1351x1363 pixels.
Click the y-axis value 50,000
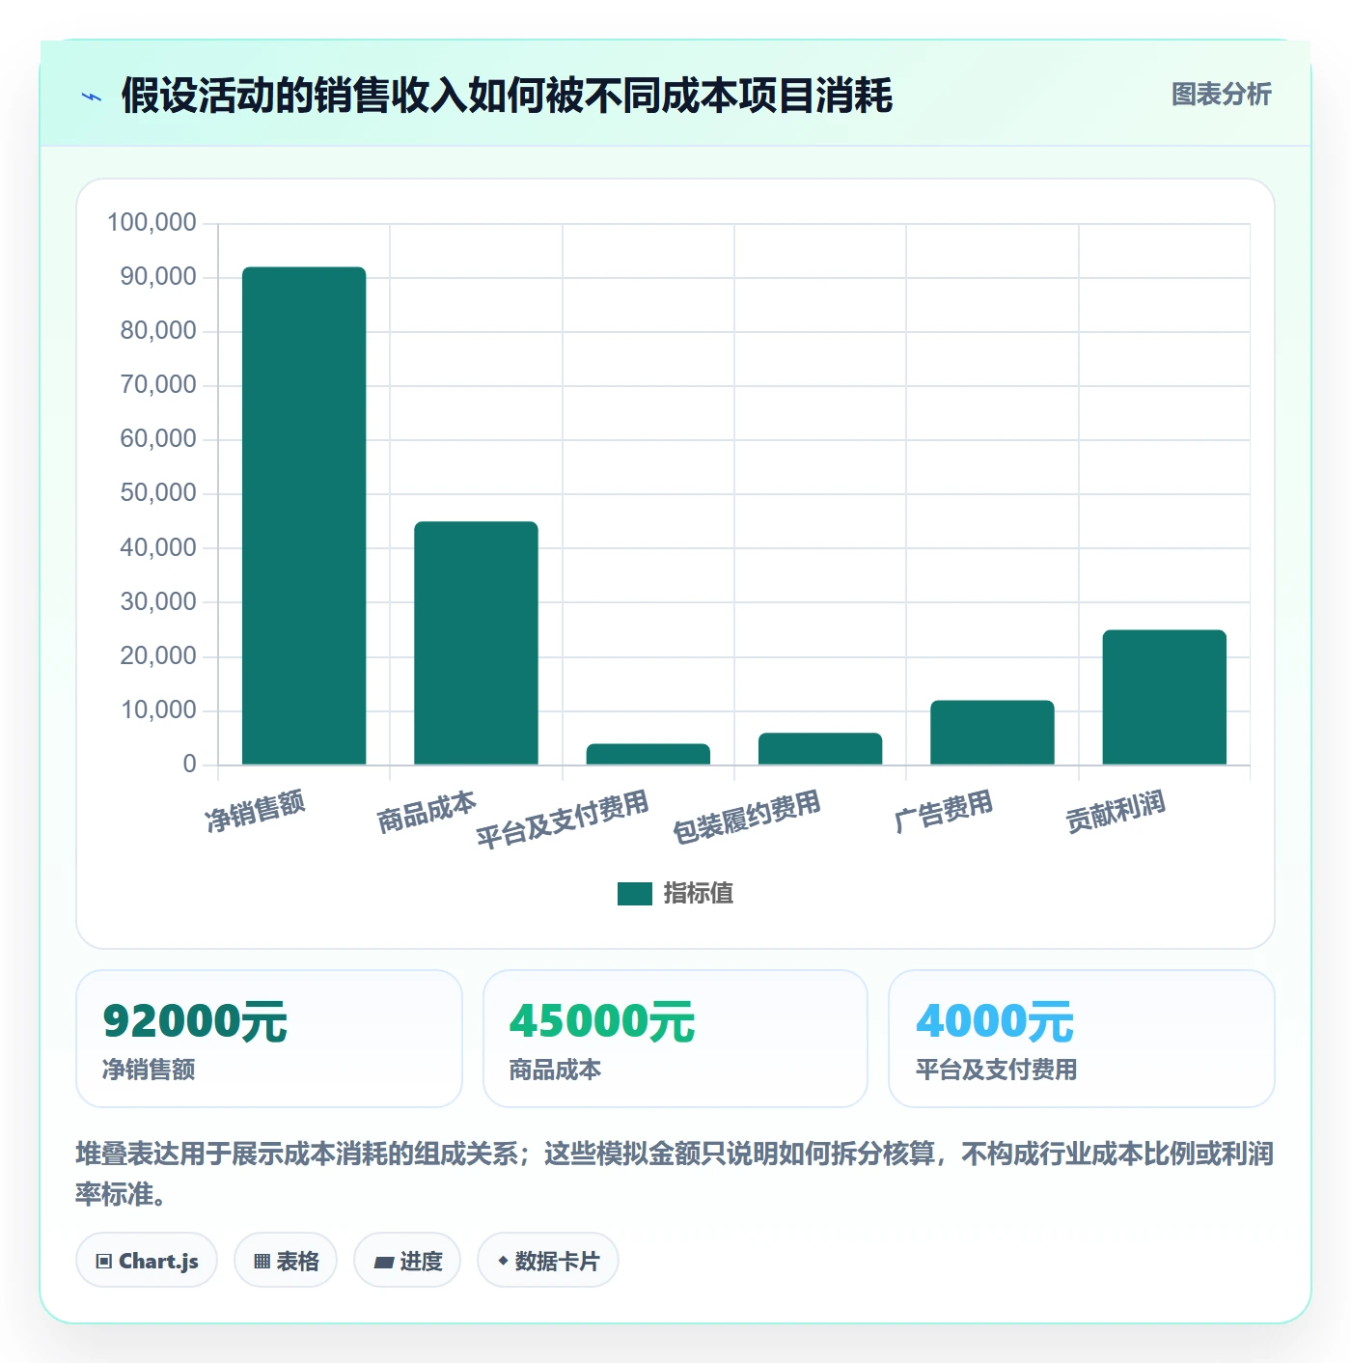pyautogui.click(x=158, y=493)
